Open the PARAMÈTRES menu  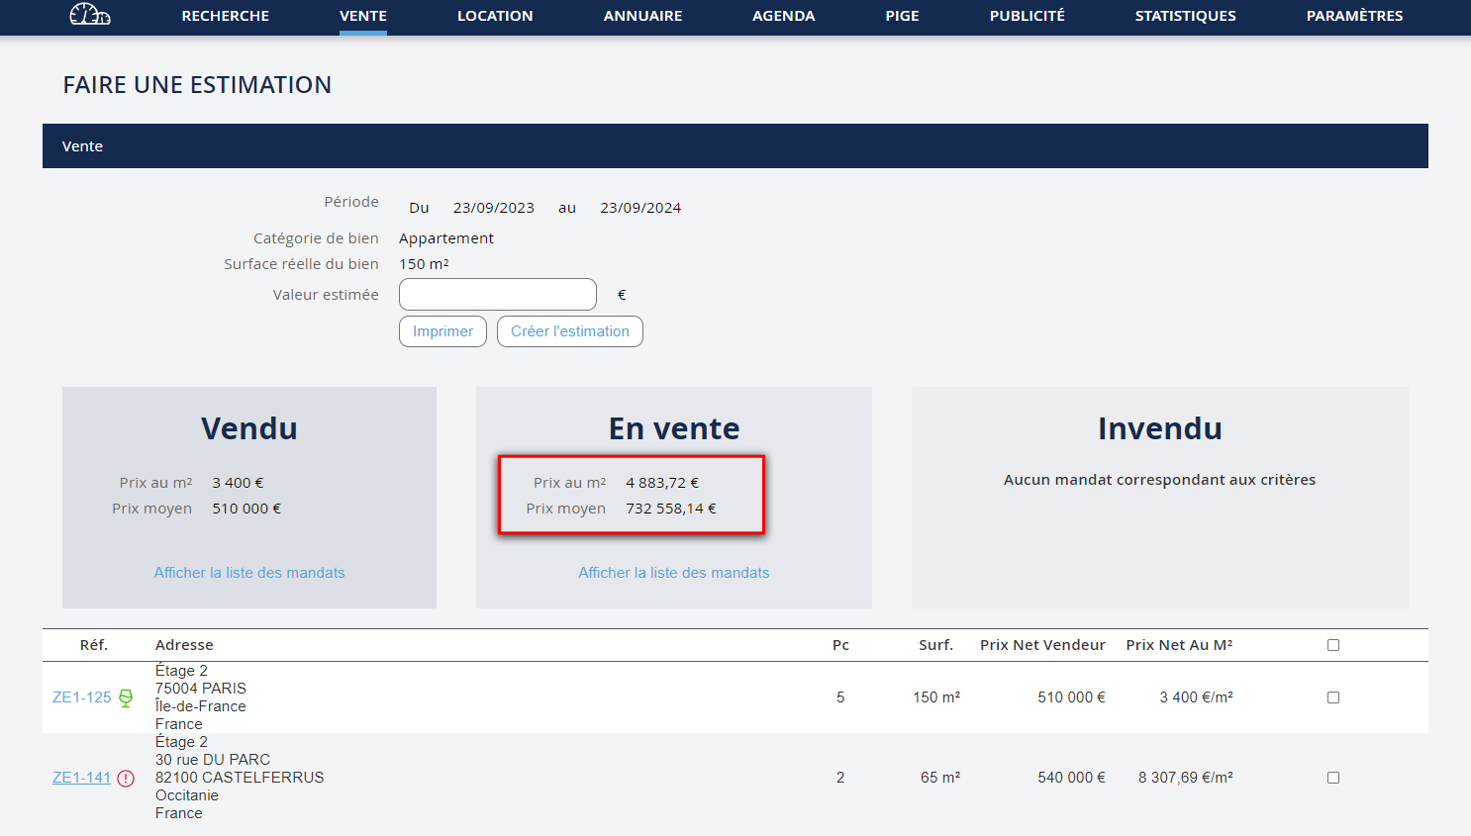pos(1354,16)
